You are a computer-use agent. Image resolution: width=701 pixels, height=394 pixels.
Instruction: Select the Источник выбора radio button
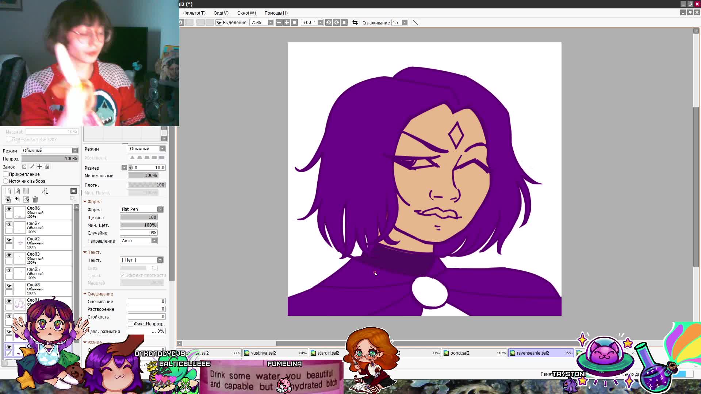coord(6,181)
